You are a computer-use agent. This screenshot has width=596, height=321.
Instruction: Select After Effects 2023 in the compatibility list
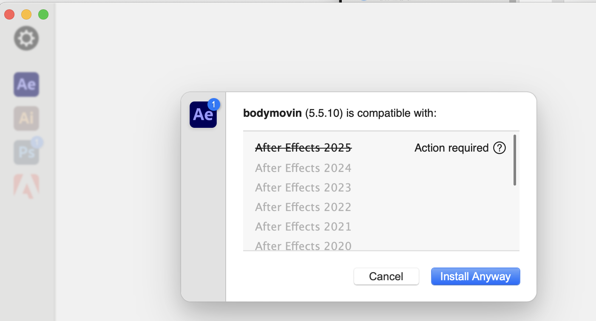tap(303, 187)
